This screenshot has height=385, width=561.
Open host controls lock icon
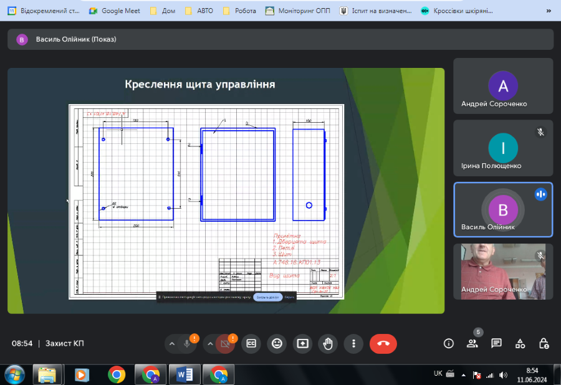point(544,343)
